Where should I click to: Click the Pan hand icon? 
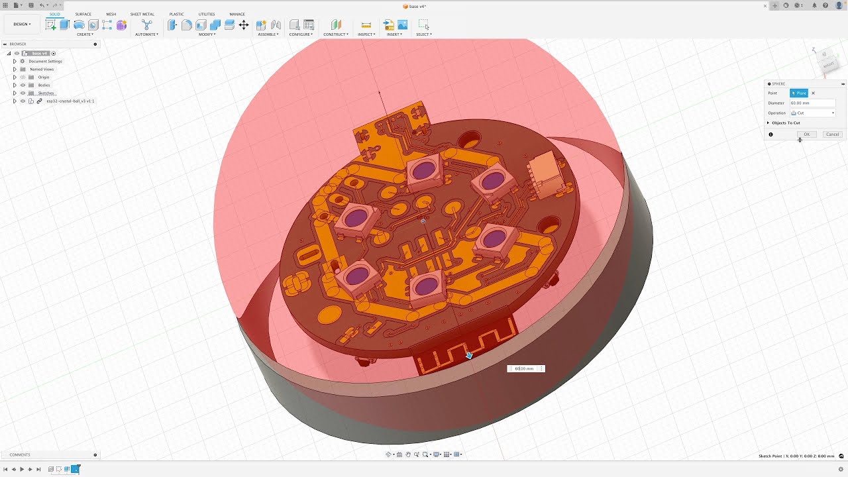point(408,454)
